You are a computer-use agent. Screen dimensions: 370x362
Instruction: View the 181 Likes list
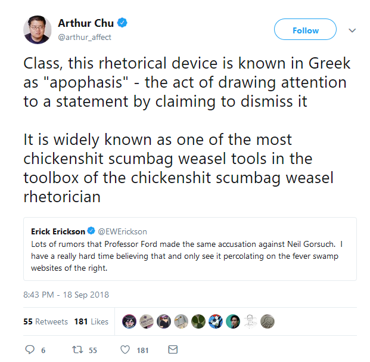point(91,321)
